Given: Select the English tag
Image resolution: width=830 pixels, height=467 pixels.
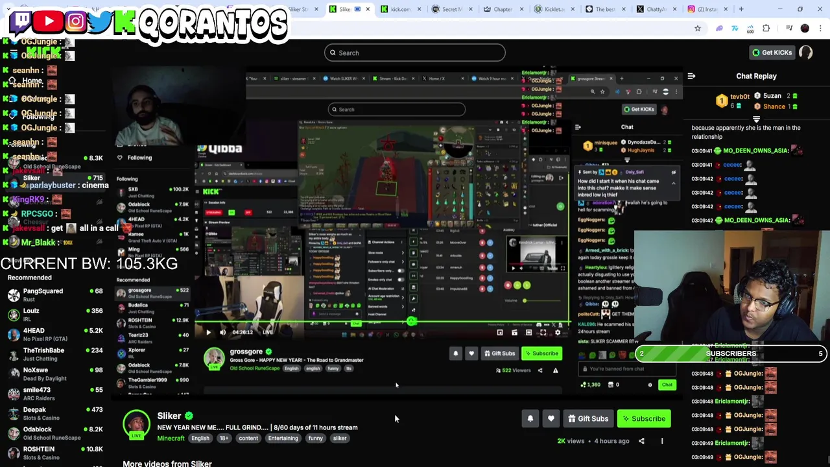Looking at the screenshot, I should tap(200, 438).
